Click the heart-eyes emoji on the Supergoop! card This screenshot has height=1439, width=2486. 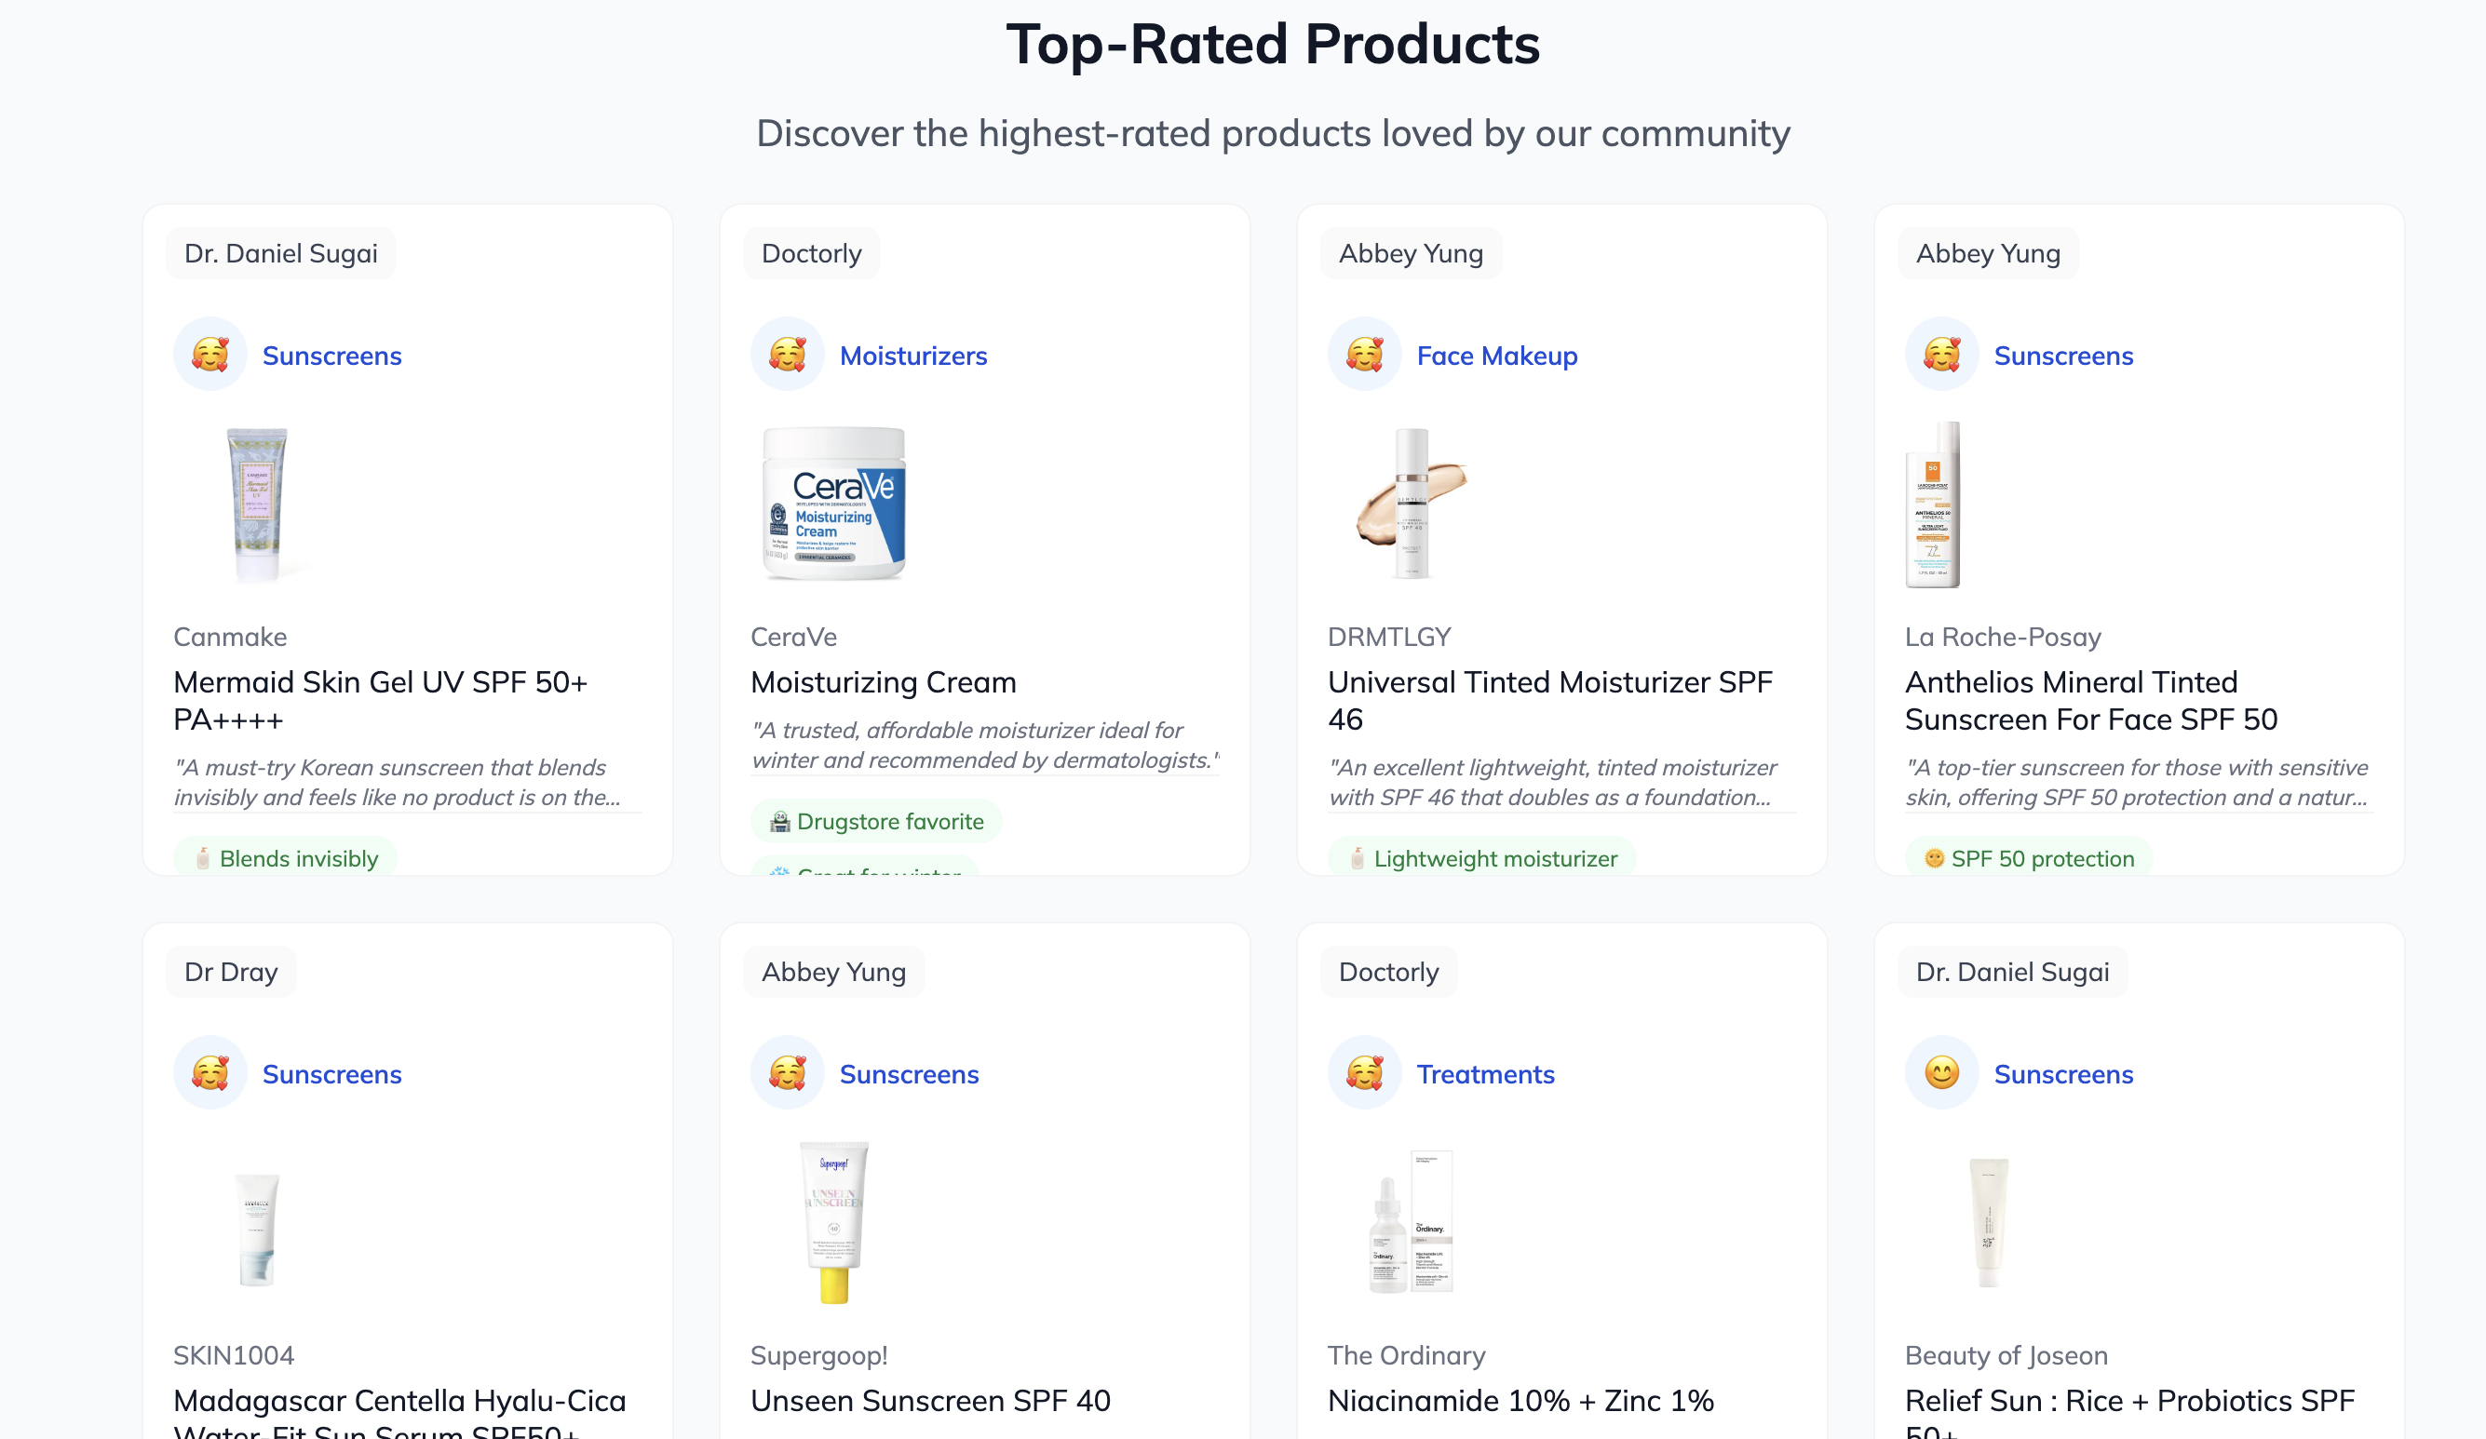pyautogui.click(x=788, y=1072)
